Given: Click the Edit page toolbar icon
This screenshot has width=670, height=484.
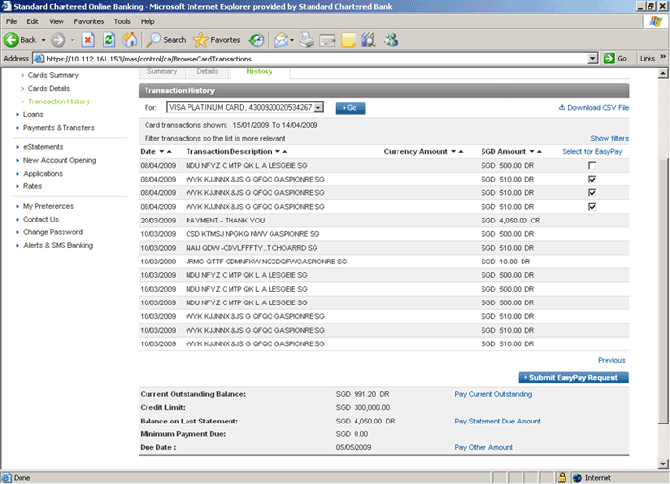Looking at the screenshot, I should [x=328, y=40].
